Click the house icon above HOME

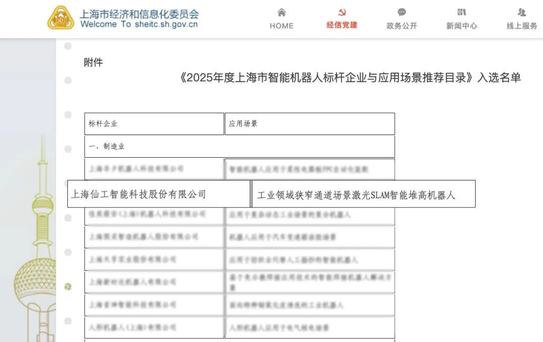(282, 13)
